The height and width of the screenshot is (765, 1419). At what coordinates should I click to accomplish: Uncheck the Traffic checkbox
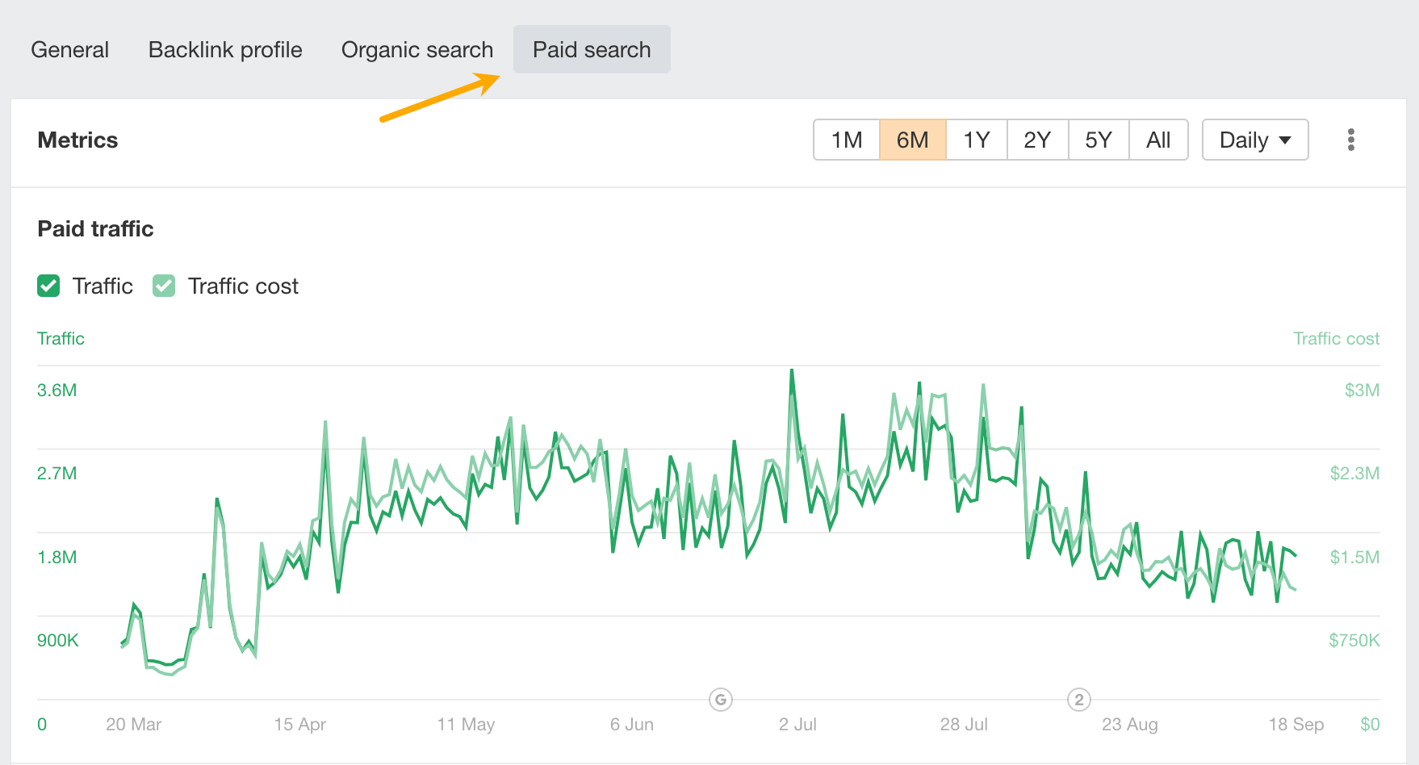[48, 286]
